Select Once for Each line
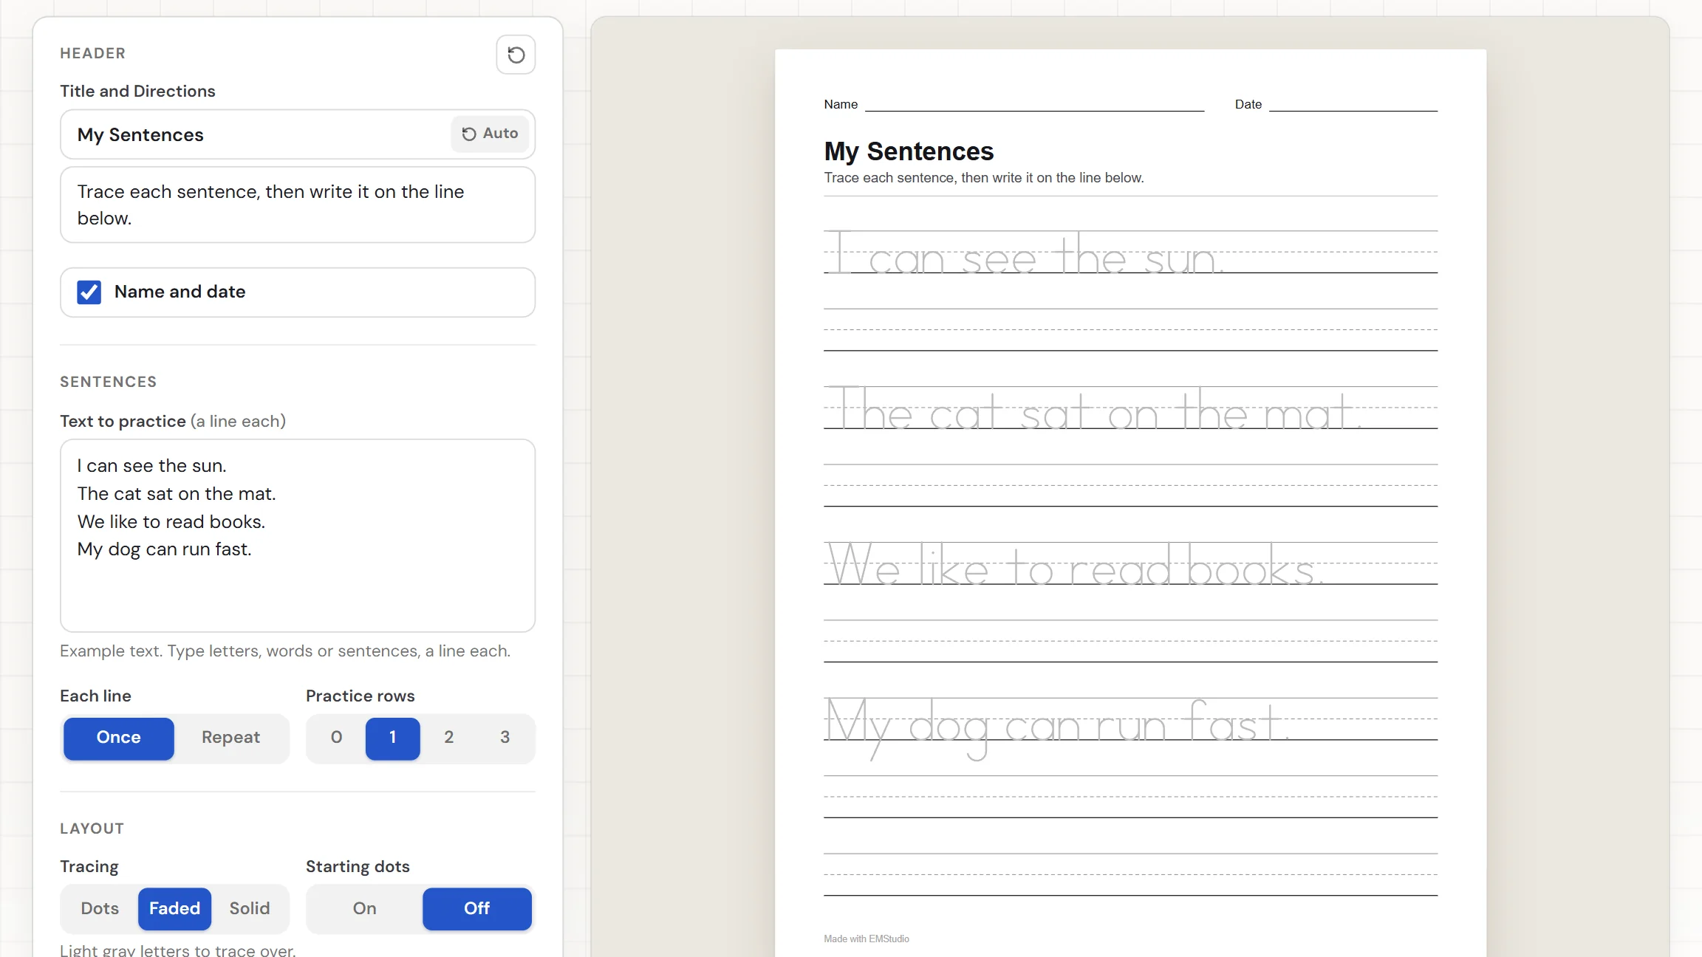The width and height of the screenshot is (1702, 957). coord(119,738)
